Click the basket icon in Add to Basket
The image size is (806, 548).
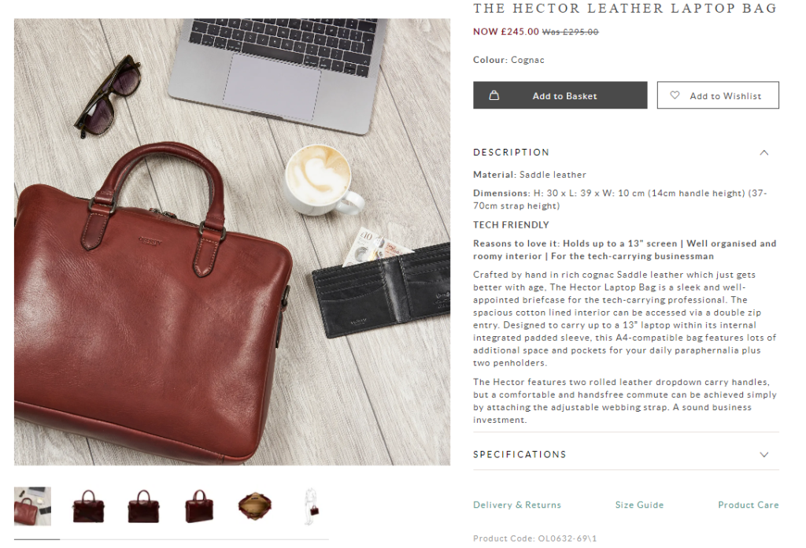(x=494, y=95)
